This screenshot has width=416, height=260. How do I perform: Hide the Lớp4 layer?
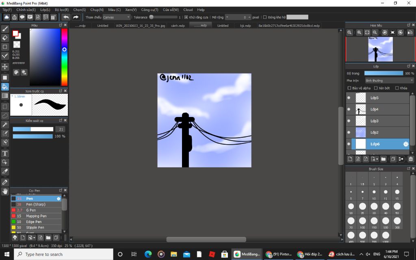click(x=349, y=109)
